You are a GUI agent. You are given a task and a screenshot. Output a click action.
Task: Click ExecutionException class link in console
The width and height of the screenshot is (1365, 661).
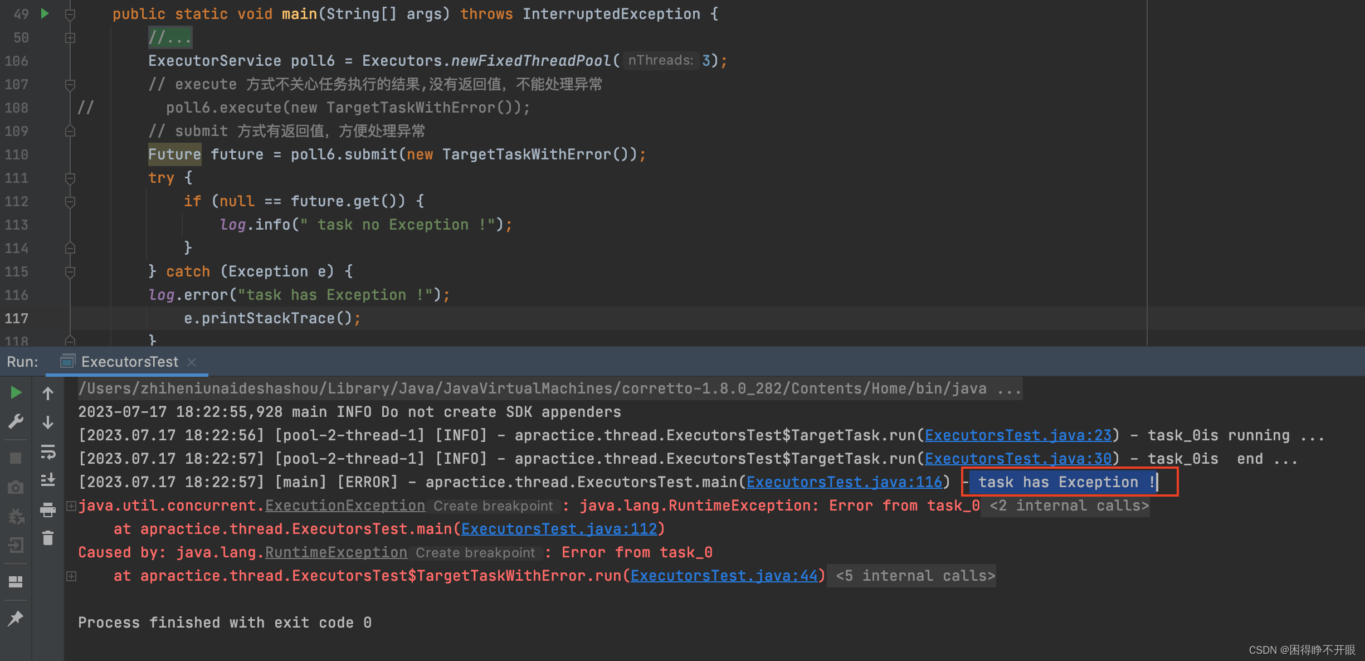pos(345,506)
